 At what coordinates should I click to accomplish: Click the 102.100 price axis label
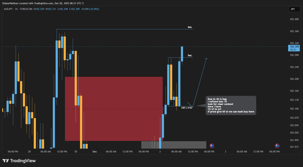[x=294, y=109]
